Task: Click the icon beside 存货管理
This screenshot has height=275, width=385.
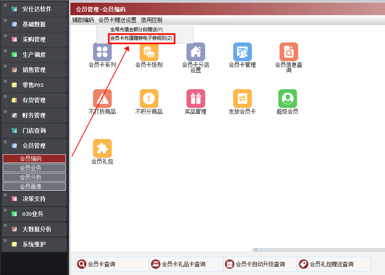Action: point(14,100)
